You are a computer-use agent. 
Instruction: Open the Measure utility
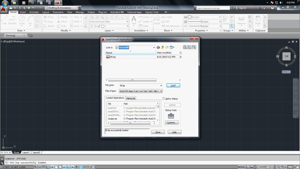tap(241, 20)
